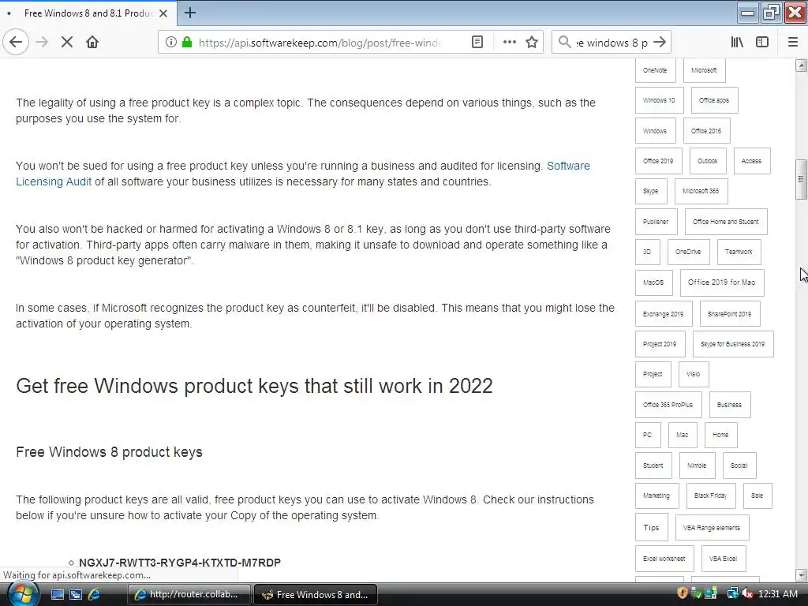This screenshot has height=606, width=808.
Task: Open the Office 2016 tag
Action: point(706,131)
